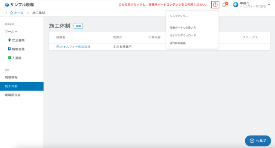Image resolution: width=275 pixels, height=148 pixels.
Task: Click the breadcrumb separator arrow
Action: (x=28, y=13)
